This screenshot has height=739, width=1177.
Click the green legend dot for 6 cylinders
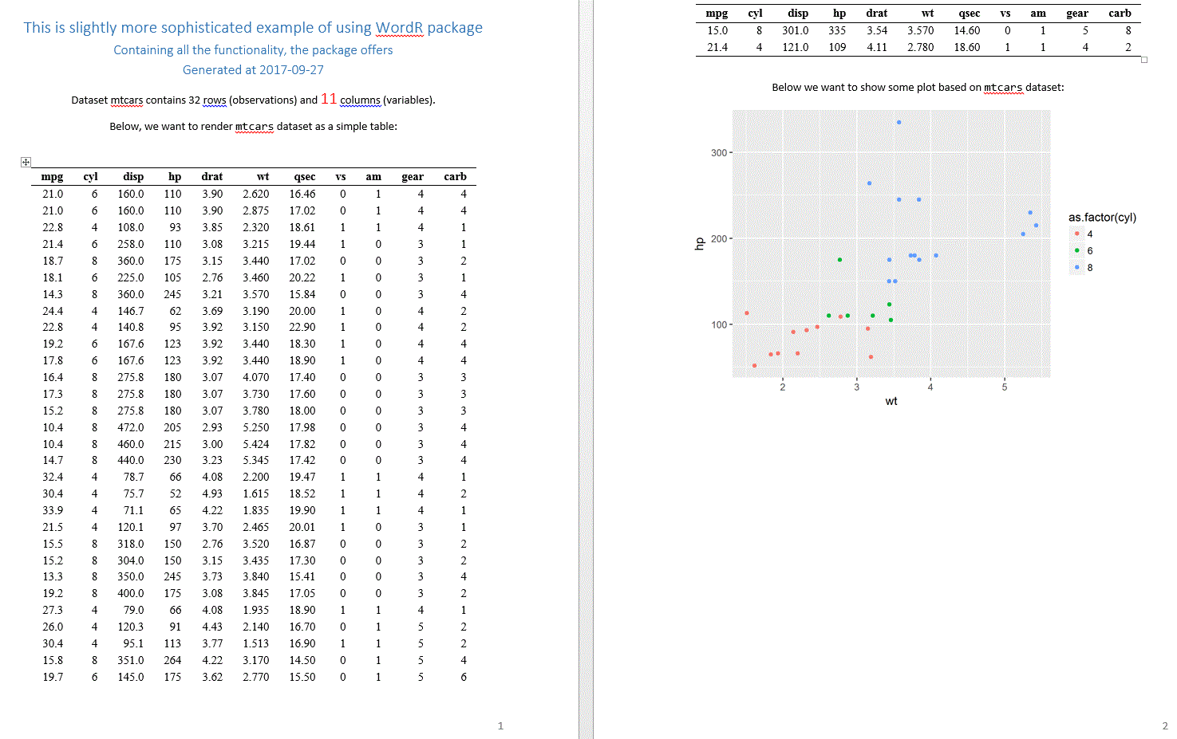tap(1076, 250)
